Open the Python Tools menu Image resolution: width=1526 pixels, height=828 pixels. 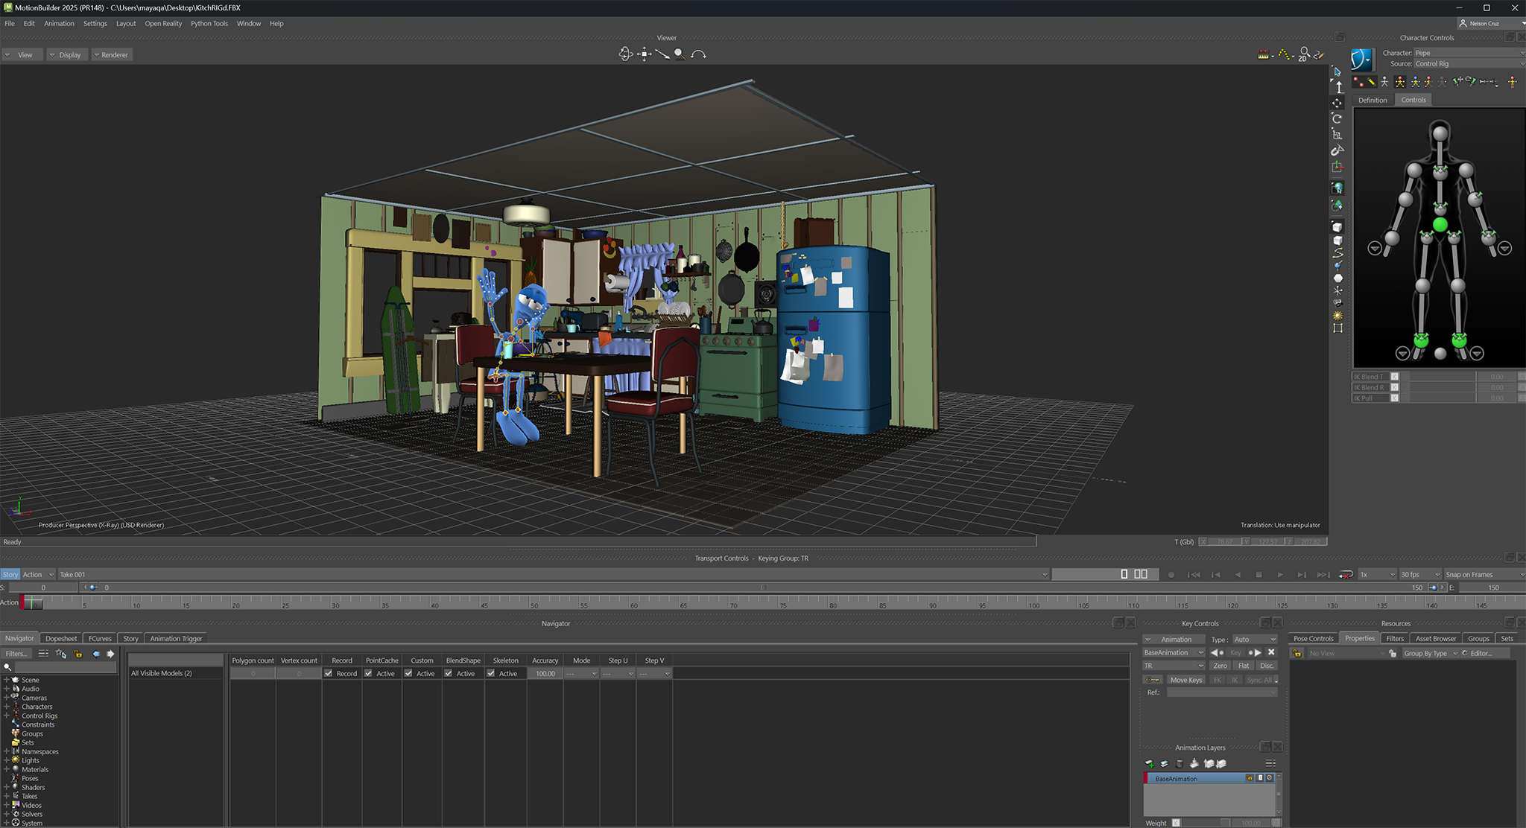pos(209,23)
